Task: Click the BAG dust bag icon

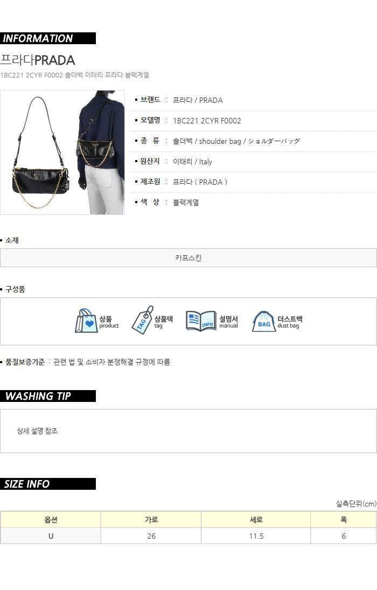Action: click(264, 321)
